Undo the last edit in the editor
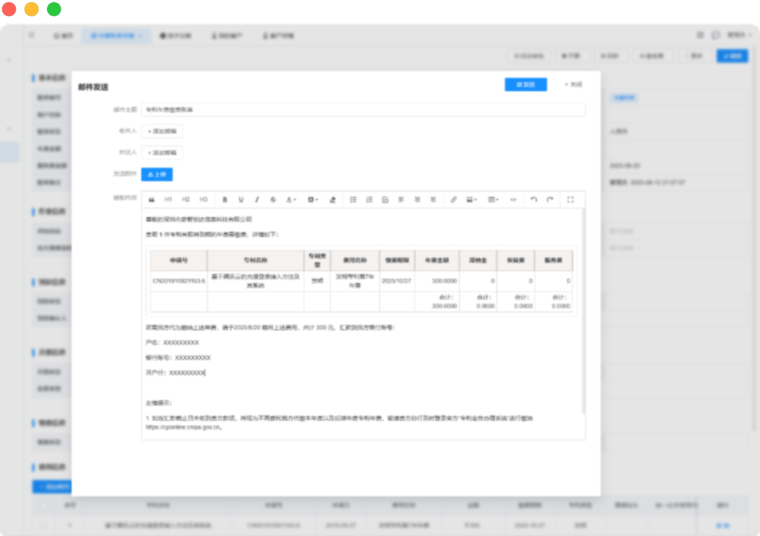The image size is (760, 536). [533, 200]
